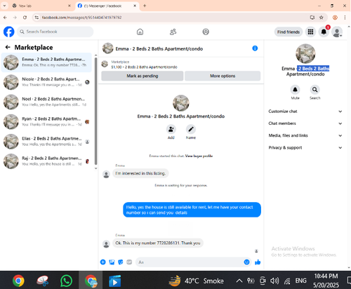Expand the Privacy & support section
This screenshot has height=289, width=351.
coord(305,148)
